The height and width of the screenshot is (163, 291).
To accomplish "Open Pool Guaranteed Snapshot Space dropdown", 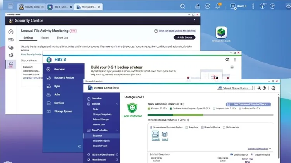I will 248,105.
